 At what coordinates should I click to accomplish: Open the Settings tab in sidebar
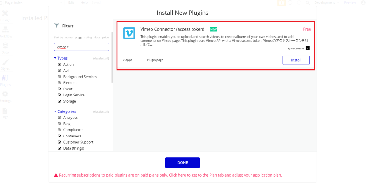(5, 97)
